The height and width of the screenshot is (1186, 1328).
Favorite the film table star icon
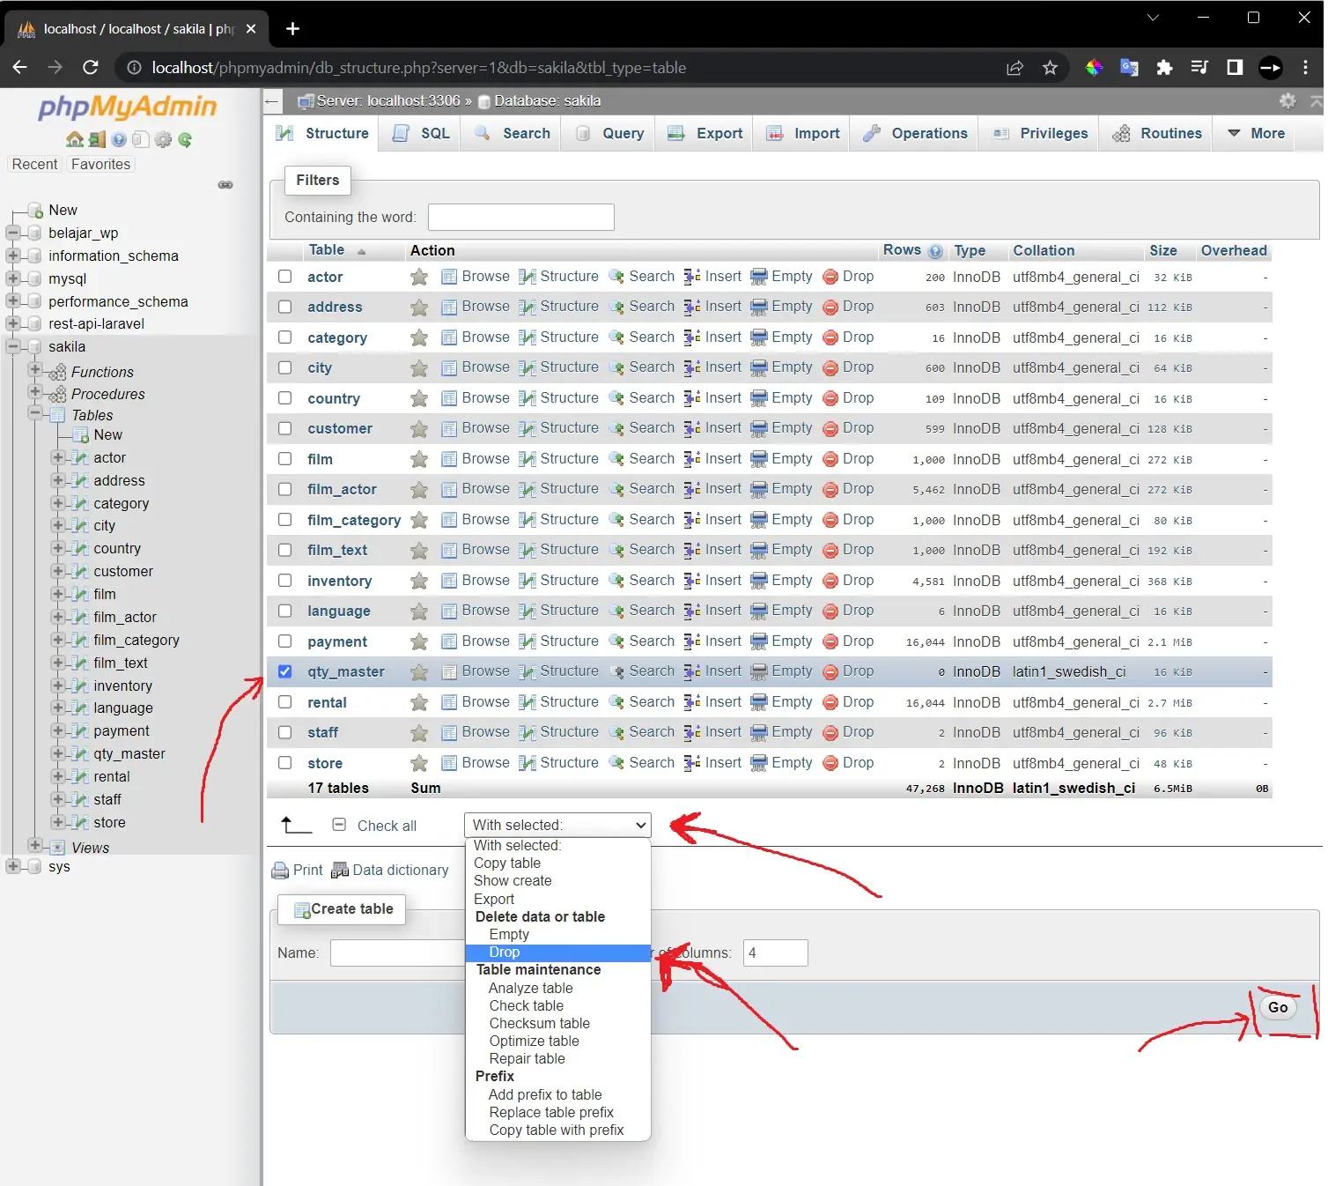[x=419, y=459]
